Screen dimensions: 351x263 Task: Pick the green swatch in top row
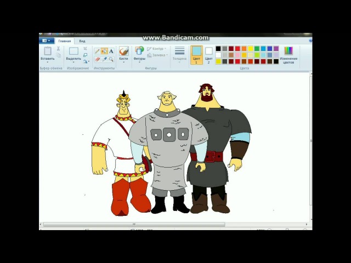pyautogui.click(x=257, y=49)
